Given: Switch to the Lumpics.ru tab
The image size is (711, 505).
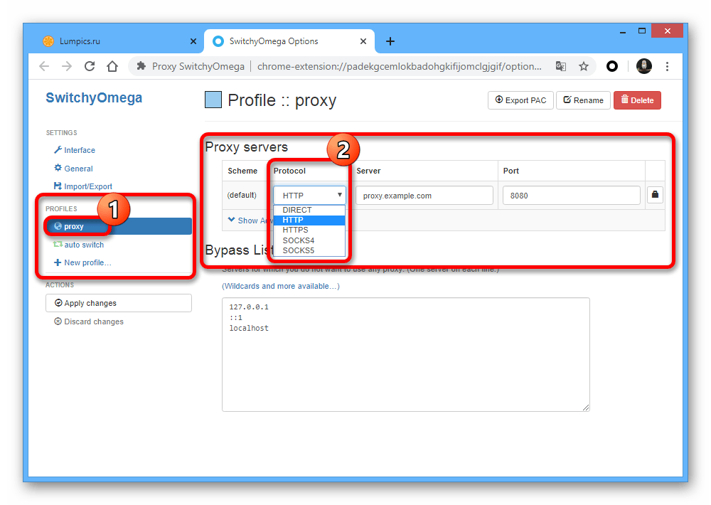Looking at the screenshot, I should (x=119, y=41).
